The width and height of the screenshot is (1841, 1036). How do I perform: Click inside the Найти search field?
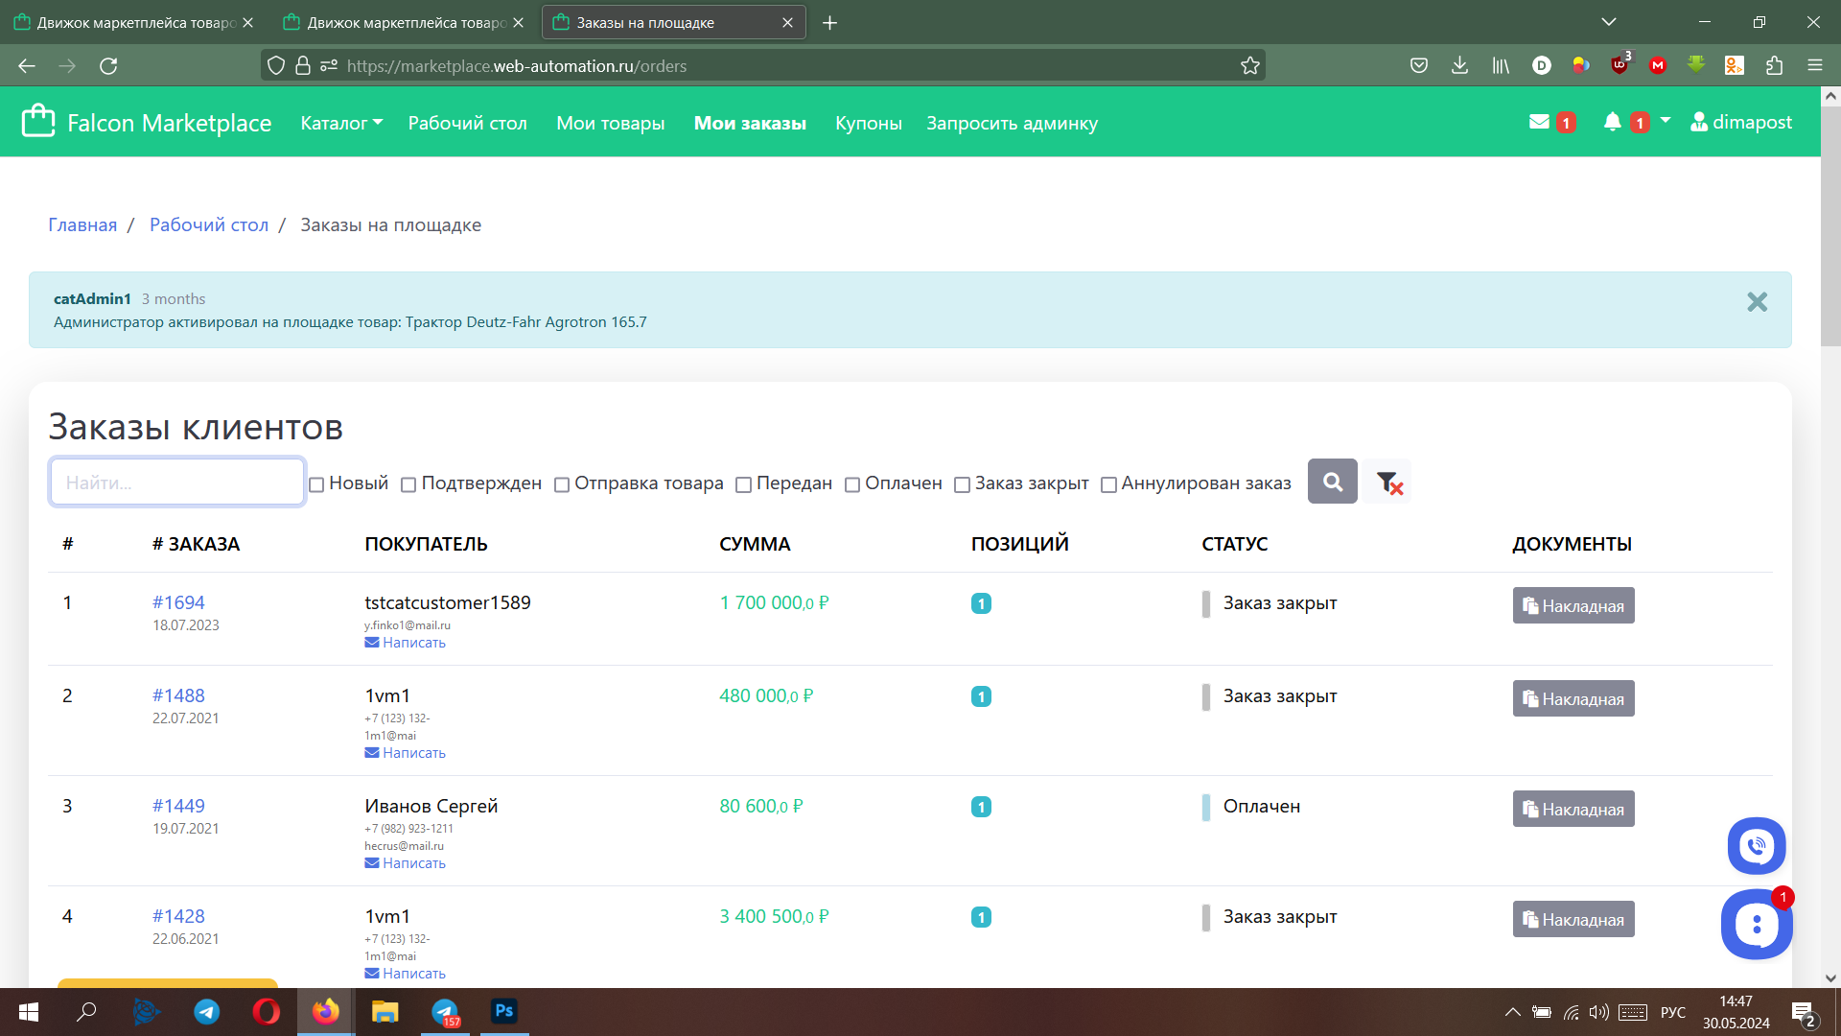tap(176, 481)
